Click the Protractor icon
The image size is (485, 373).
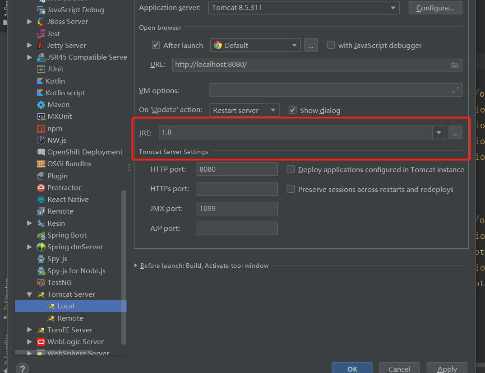coord(41,187)
